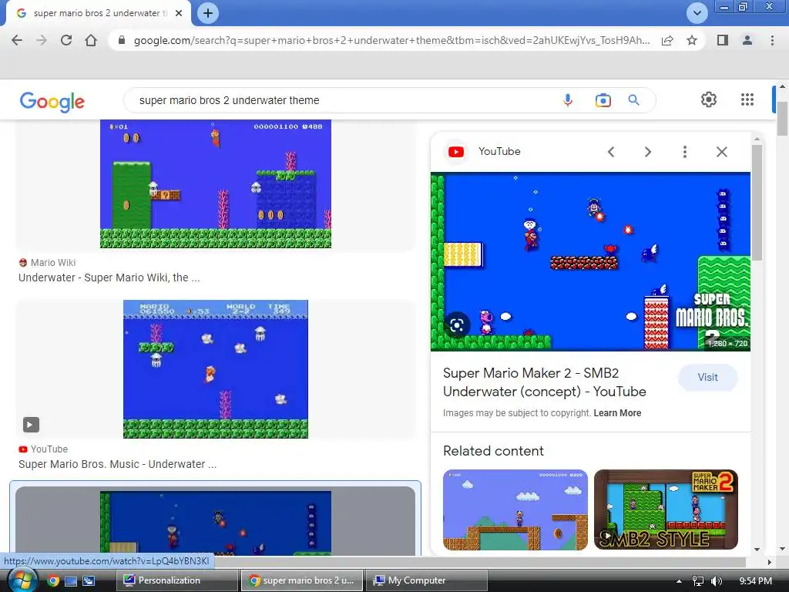Search by image camera icon

[603, 100]
